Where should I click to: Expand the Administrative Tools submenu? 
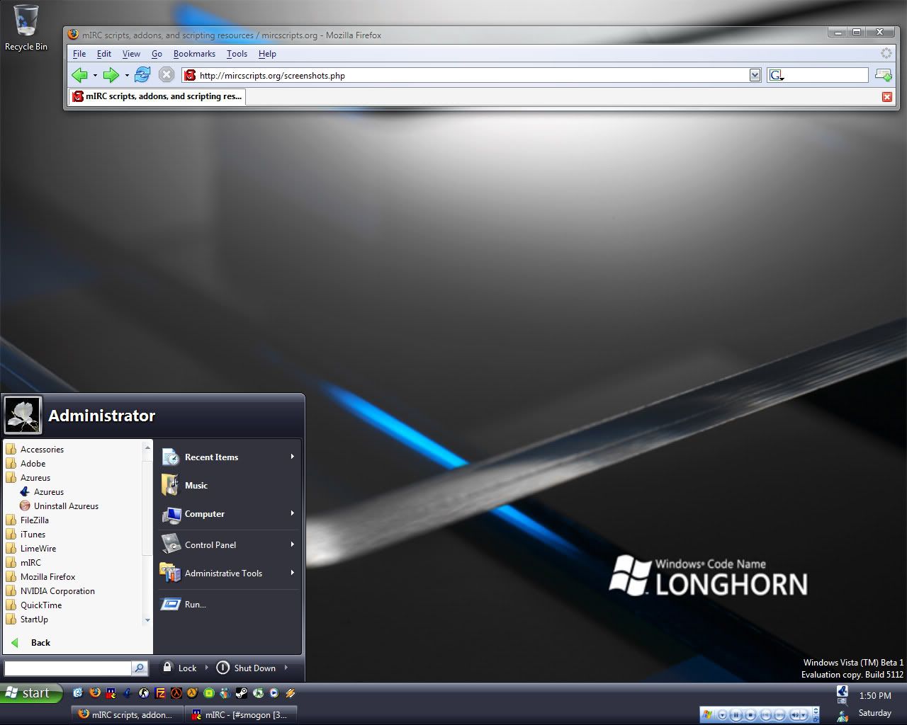[292, 573]
